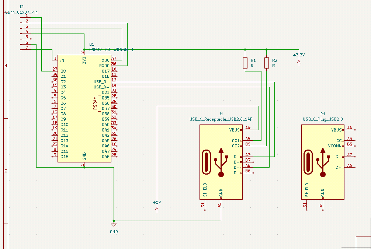Click the R1 reference label
This screenshot has height=249, width=371.
[253, 60]
